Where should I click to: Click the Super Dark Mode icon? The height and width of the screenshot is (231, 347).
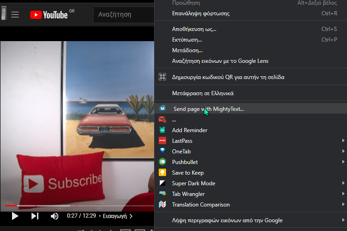pos(162,183)
